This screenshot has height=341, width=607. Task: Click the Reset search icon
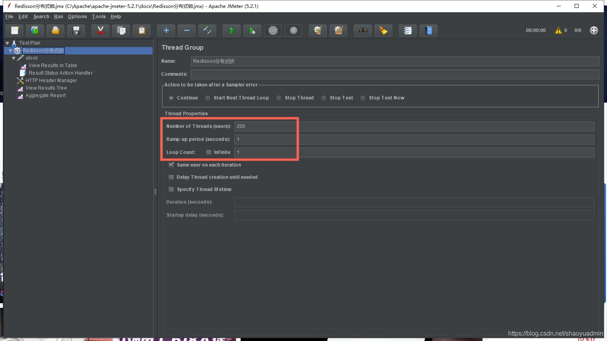(x=383, y=30)
